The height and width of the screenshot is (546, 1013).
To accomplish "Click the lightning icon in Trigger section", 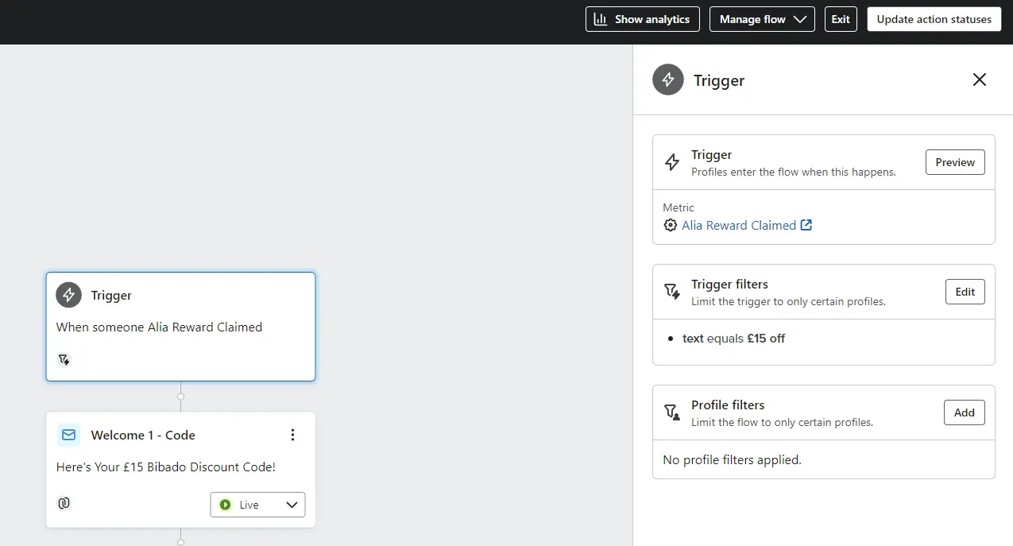I will click(x=672, y=162).
